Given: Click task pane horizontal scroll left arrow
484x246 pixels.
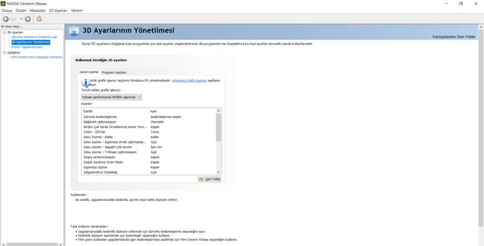Looking at the screenshot, I should (2, 244).
